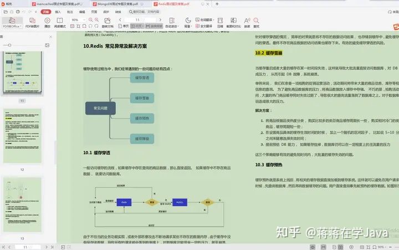Toggle single page layout in status bar

334,247
